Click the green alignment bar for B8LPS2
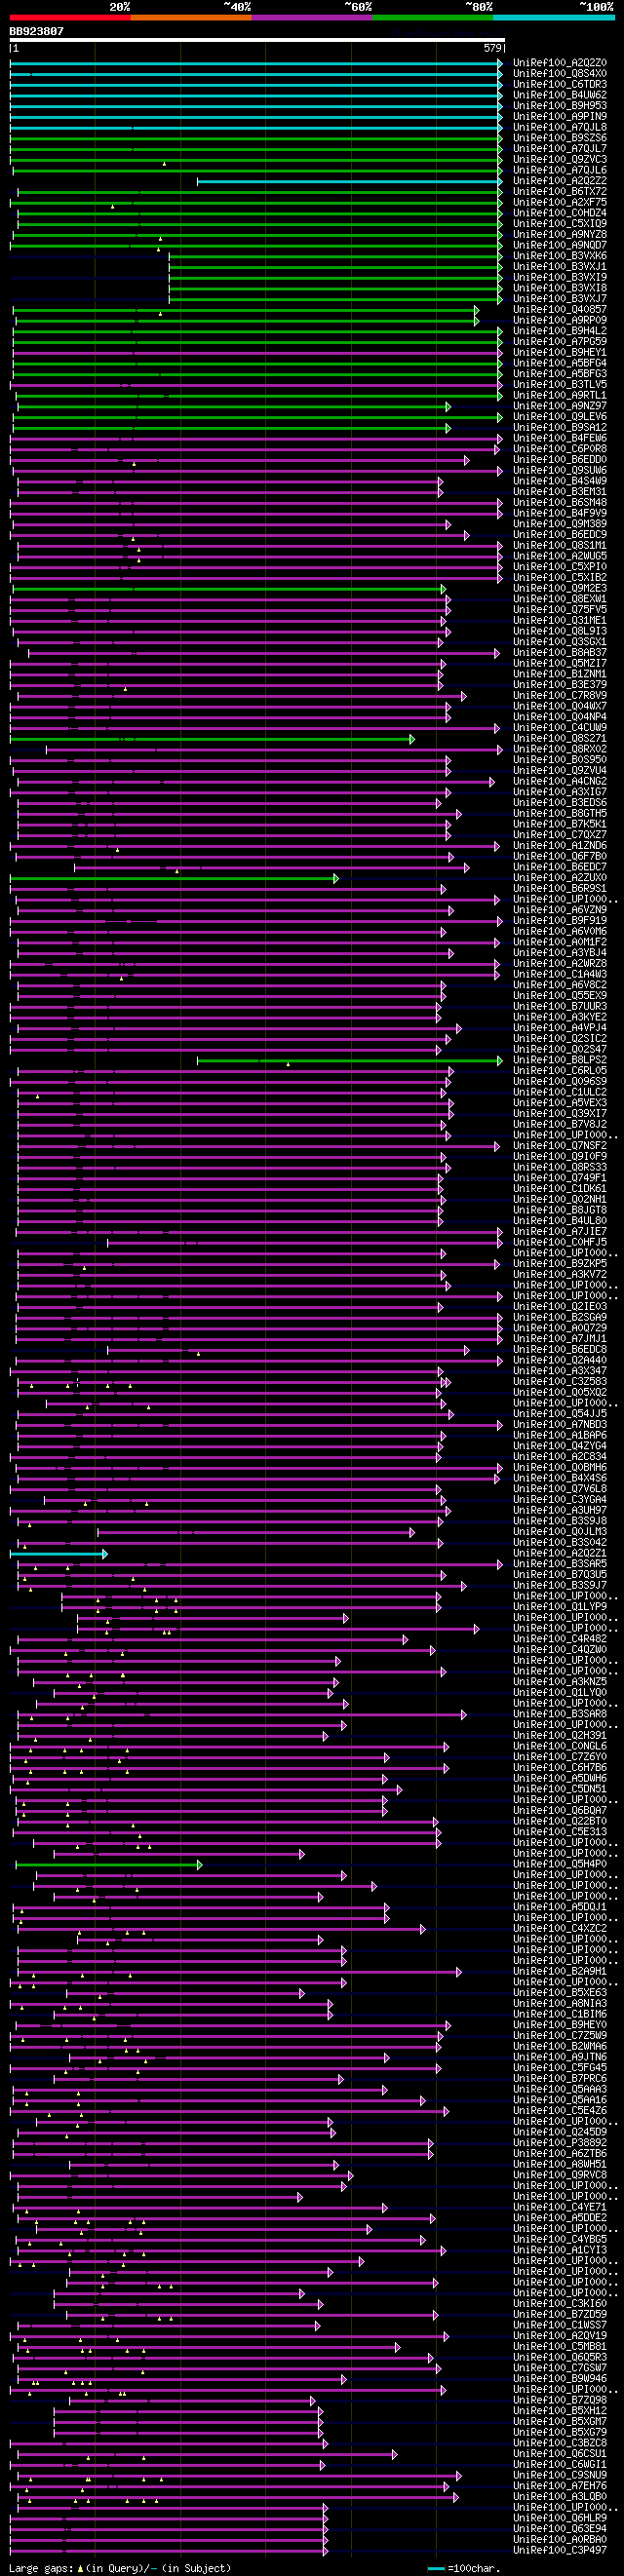This screenshot has width=624, height=2576. pyautogui.click(x=350, y=1060)
